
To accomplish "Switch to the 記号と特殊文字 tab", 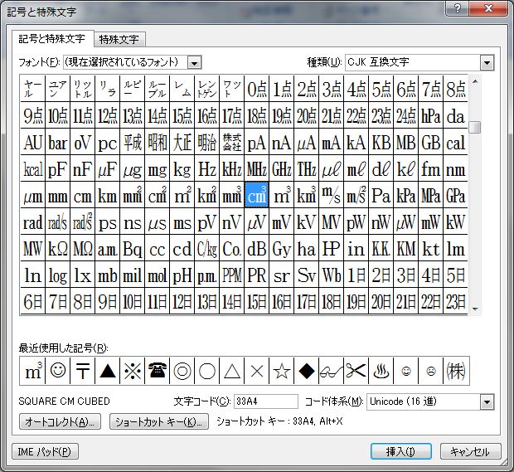I will click(52, 39).
